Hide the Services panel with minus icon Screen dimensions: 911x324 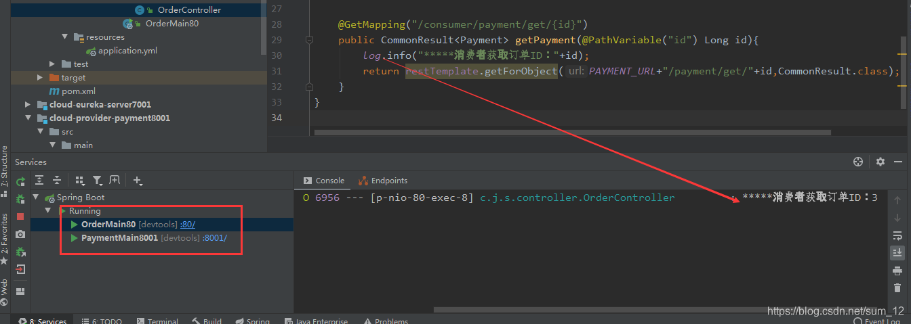click(x=898, y=162)
